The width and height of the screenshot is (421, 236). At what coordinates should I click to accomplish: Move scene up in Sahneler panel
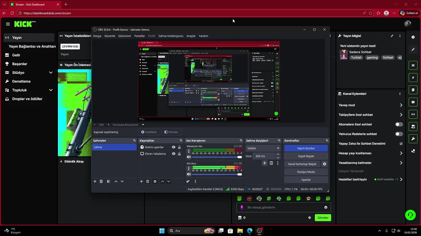pyautogui.click(x=116, y=181)
